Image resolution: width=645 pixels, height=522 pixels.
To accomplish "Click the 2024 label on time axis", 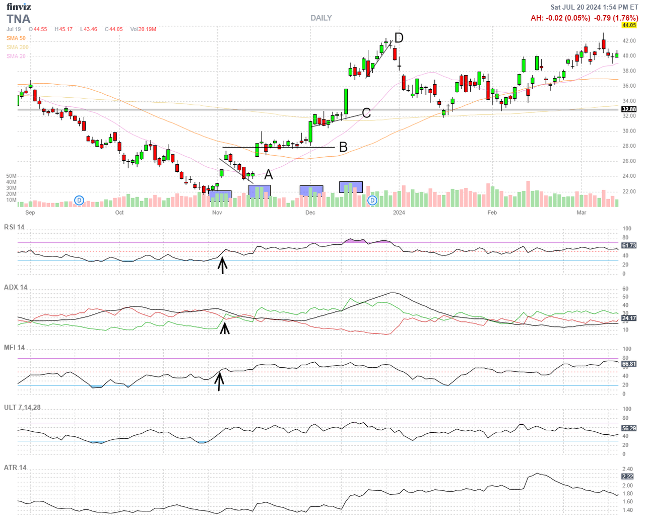I will coord(399,213).
